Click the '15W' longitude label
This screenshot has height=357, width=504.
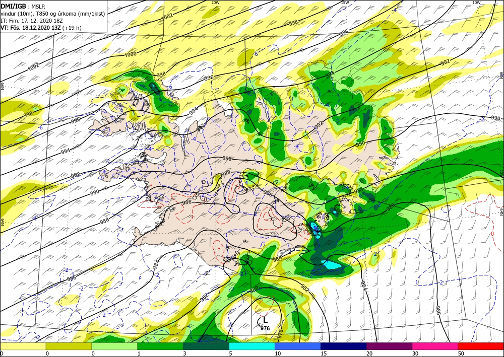[345, 3]
